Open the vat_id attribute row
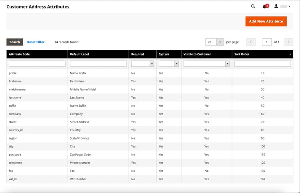The width and height of the screenshot is (300, 193). 150,179
